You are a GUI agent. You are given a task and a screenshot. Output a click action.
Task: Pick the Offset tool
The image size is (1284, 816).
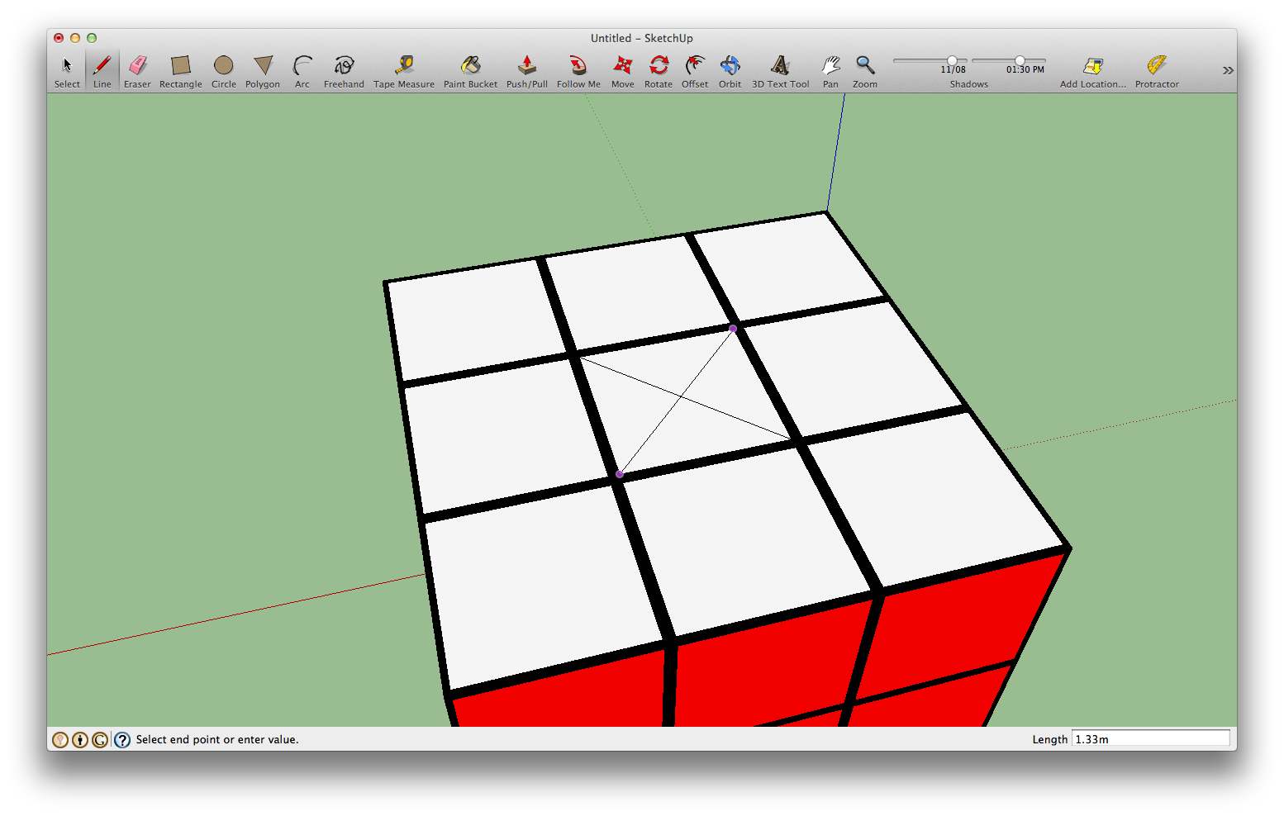click(x=695, y=71)
